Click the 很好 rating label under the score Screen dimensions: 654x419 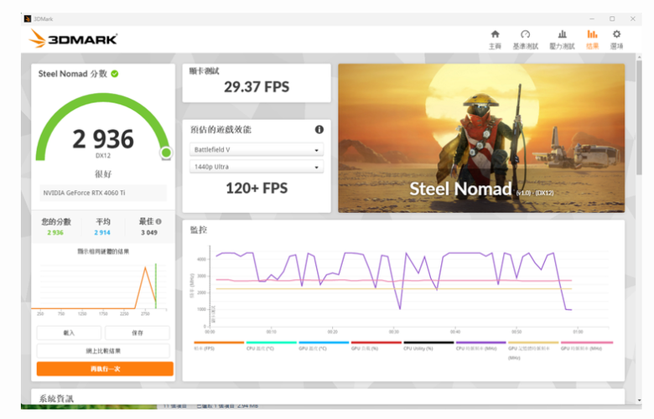click(103, 173)
